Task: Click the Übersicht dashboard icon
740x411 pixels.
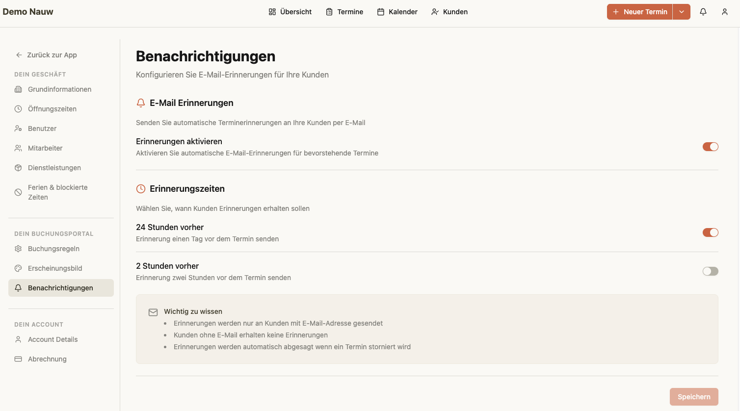Action: pyautogui.click(x=272, y=12)
